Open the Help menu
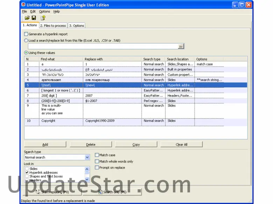 pos(56,12)
